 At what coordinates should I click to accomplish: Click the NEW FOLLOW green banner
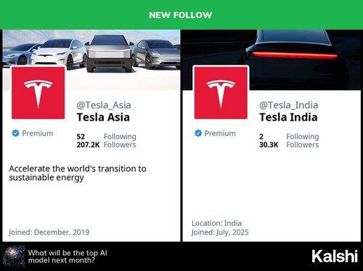[181, 15]
